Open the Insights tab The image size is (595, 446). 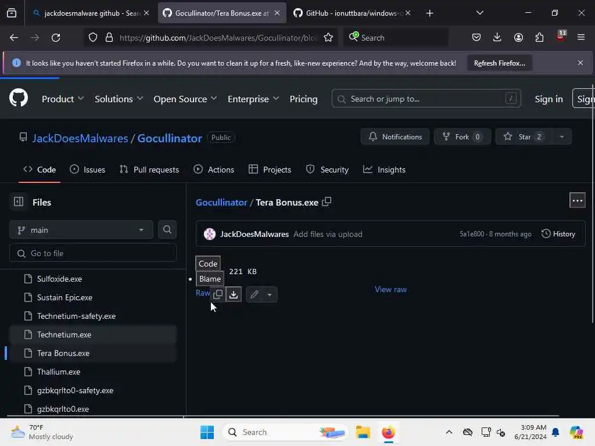[384, 170]
